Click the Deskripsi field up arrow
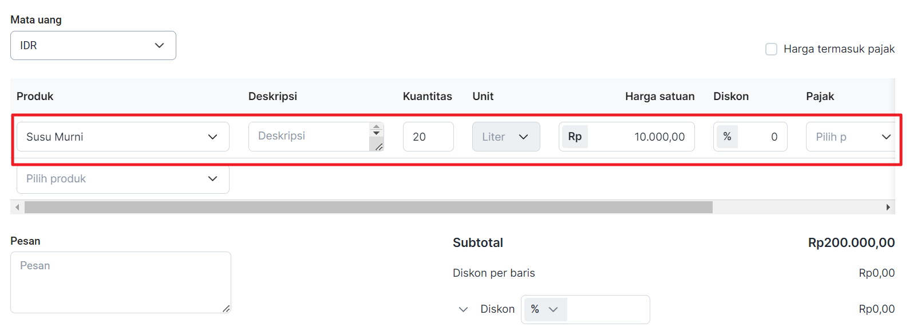Screen dimensions: 913x327 coord(376,126)
